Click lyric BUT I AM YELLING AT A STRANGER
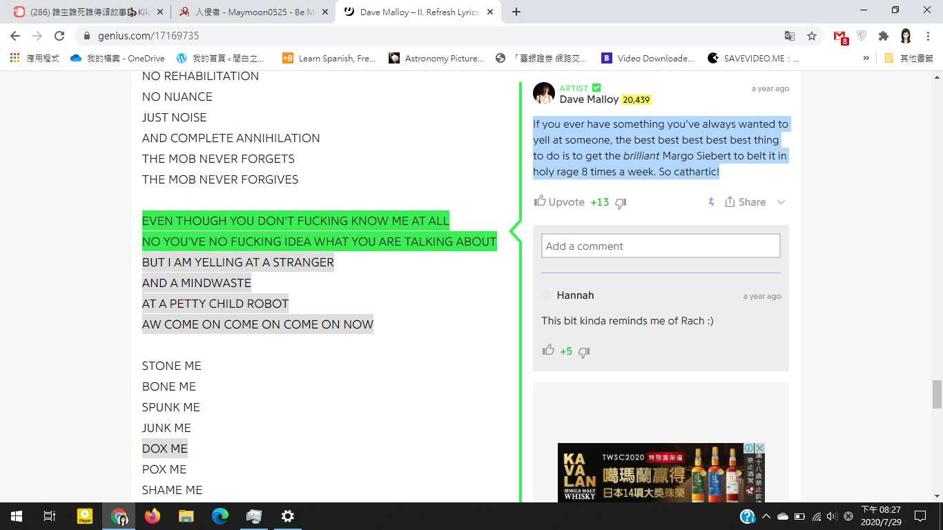Viewport: 943px width, 530px height. (238, 262)
